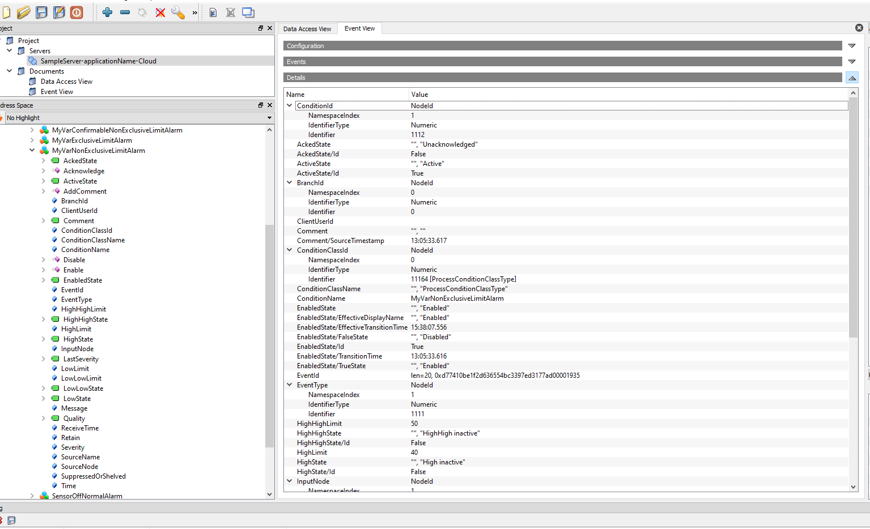
Task: Select the Acknowledge method node
Action: pos(84,171)
